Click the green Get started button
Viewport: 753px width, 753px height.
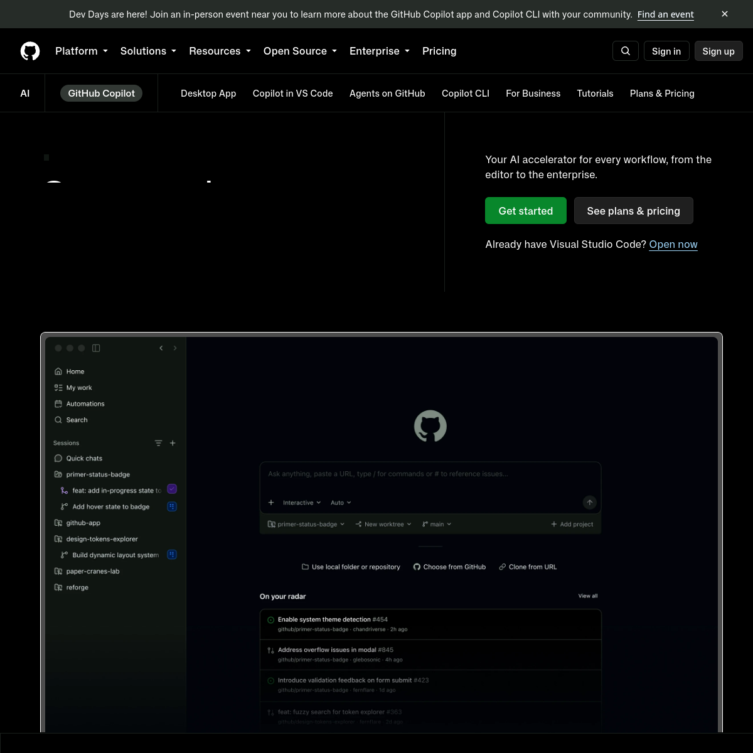tap(526, 211)
